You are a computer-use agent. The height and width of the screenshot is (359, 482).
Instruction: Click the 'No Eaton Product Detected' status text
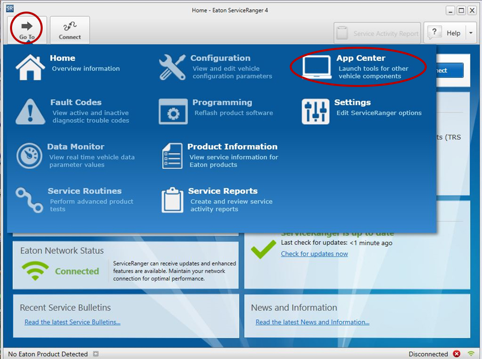48,354
